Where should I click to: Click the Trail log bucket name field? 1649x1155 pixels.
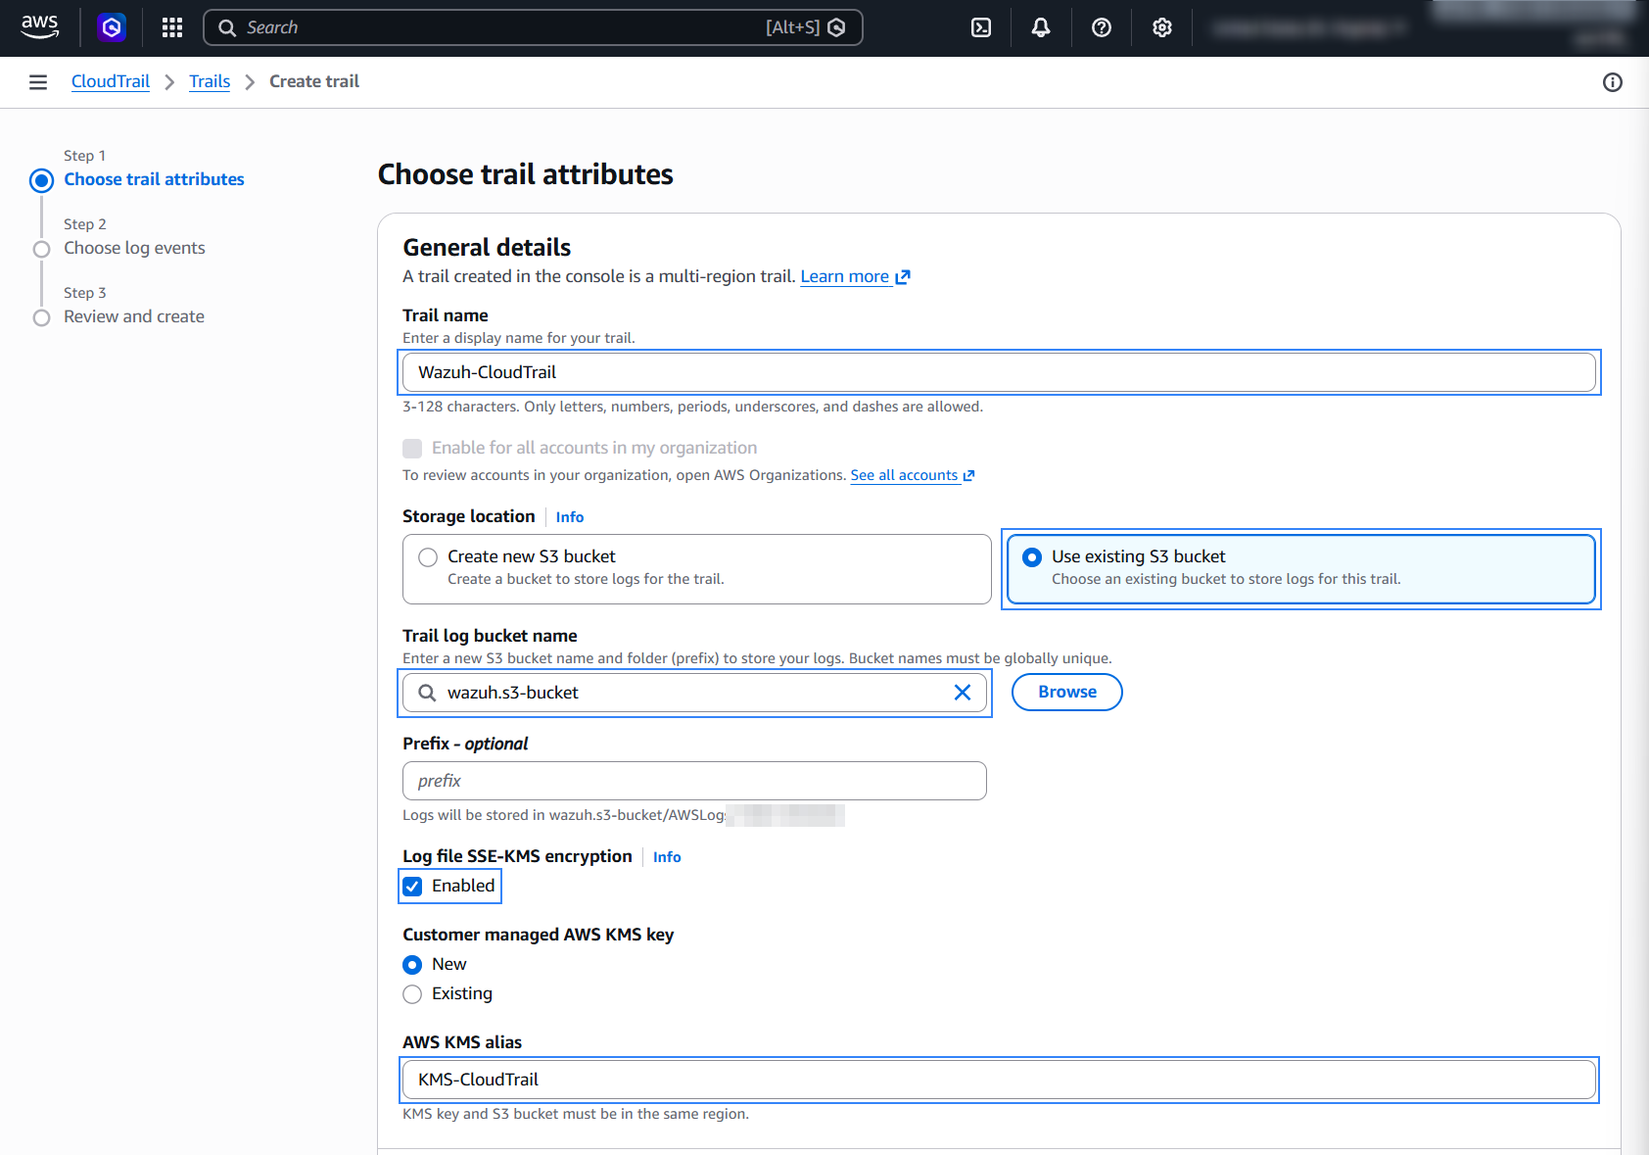pyautogui.click(x=694, y=693)
